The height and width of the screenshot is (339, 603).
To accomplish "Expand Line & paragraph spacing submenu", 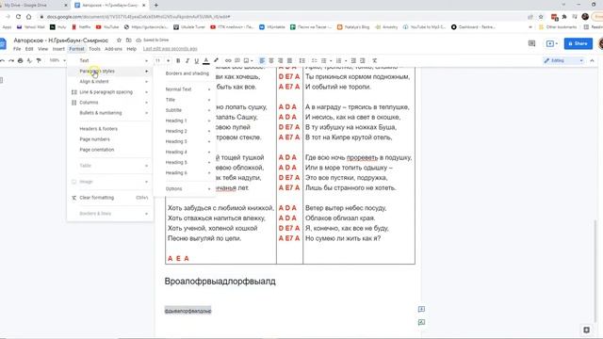I will 110,92.
